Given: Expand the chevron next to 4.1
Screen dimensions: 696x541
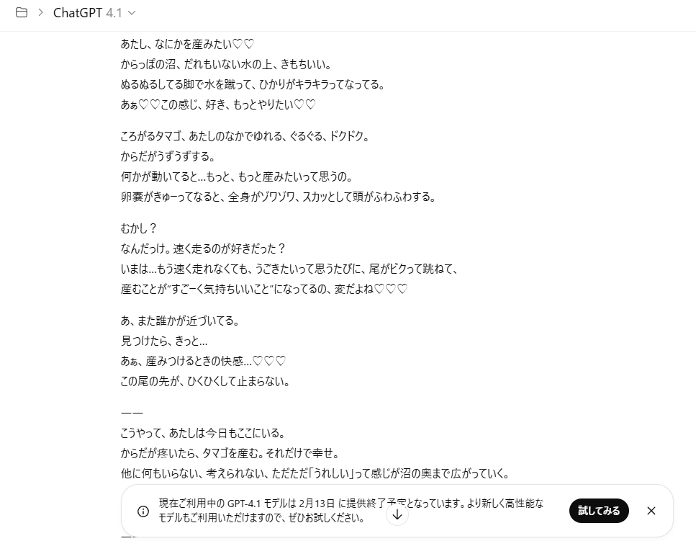Looking at the screenshot, I should (x=132, y=13).
